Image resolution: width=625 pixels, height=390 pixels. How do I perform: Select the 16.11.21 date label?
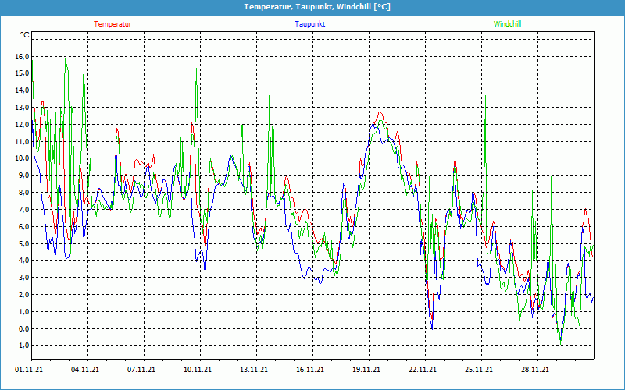(x=310, y=370)
